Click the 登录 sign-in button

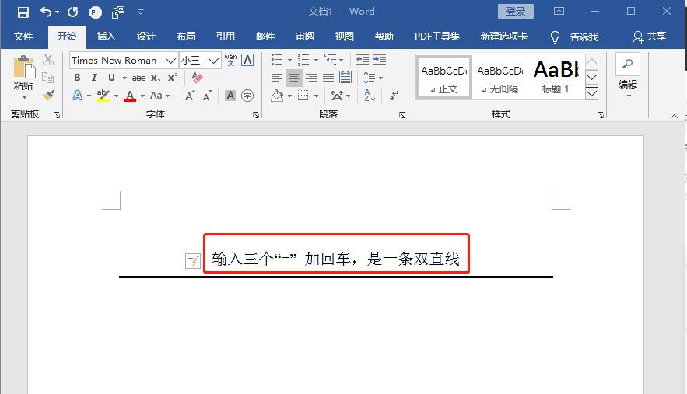(516, 12)
